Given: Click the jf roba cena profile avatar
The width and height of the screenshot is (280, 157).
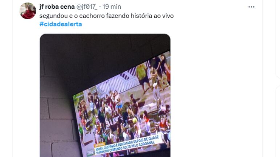Looking at the screenshot, I should tap(28, 11).
